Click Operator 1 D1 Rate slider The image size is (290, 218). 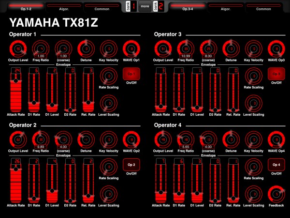[x=34, y=90]
